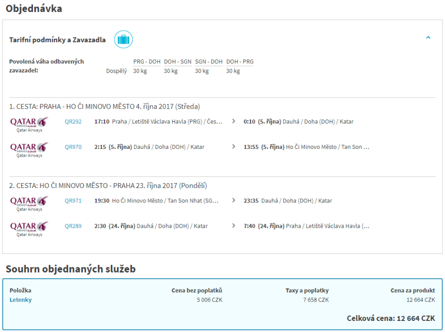Open flight number QR970 link

73,147
